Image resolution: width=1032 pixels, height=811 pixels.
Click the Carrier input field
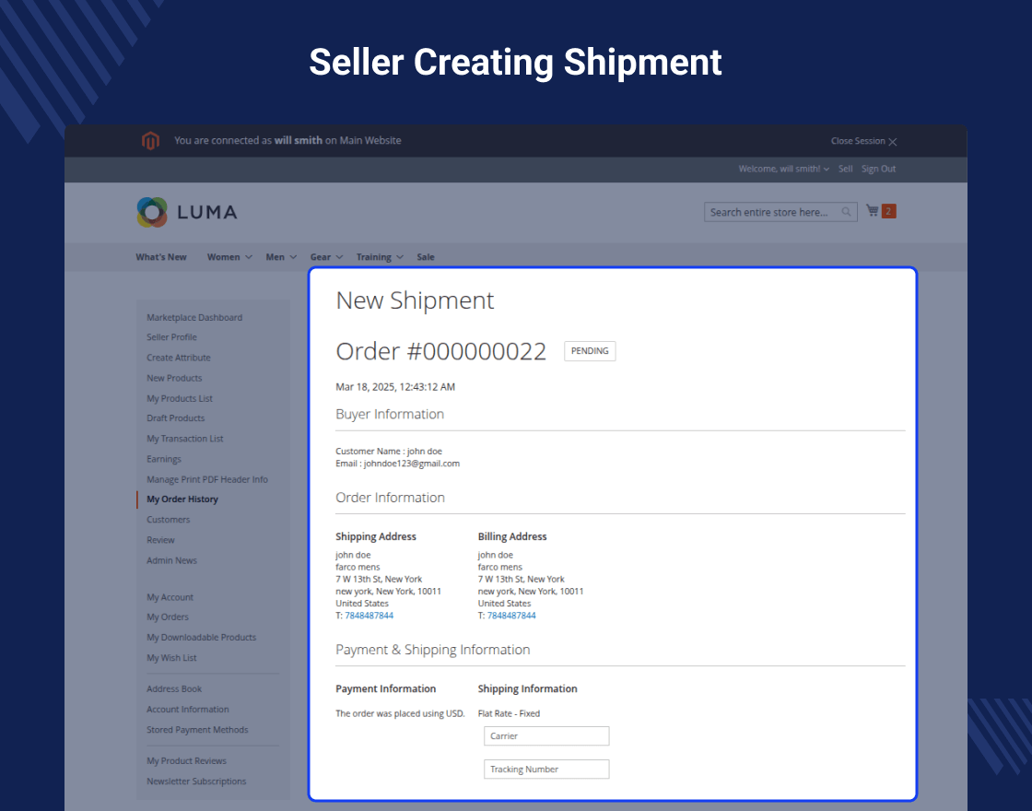point(546,735)
